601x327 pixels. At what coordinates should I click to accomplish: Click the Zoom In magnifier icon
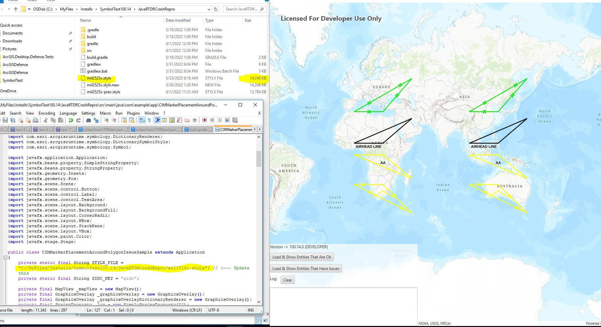point(106,120)
